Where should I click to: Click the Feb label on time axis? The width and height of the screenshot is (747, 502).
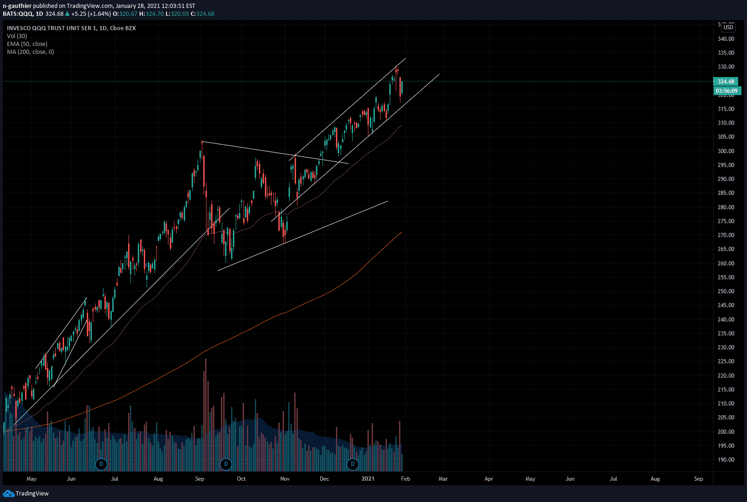pyautogui.click(x=406, y=479)
